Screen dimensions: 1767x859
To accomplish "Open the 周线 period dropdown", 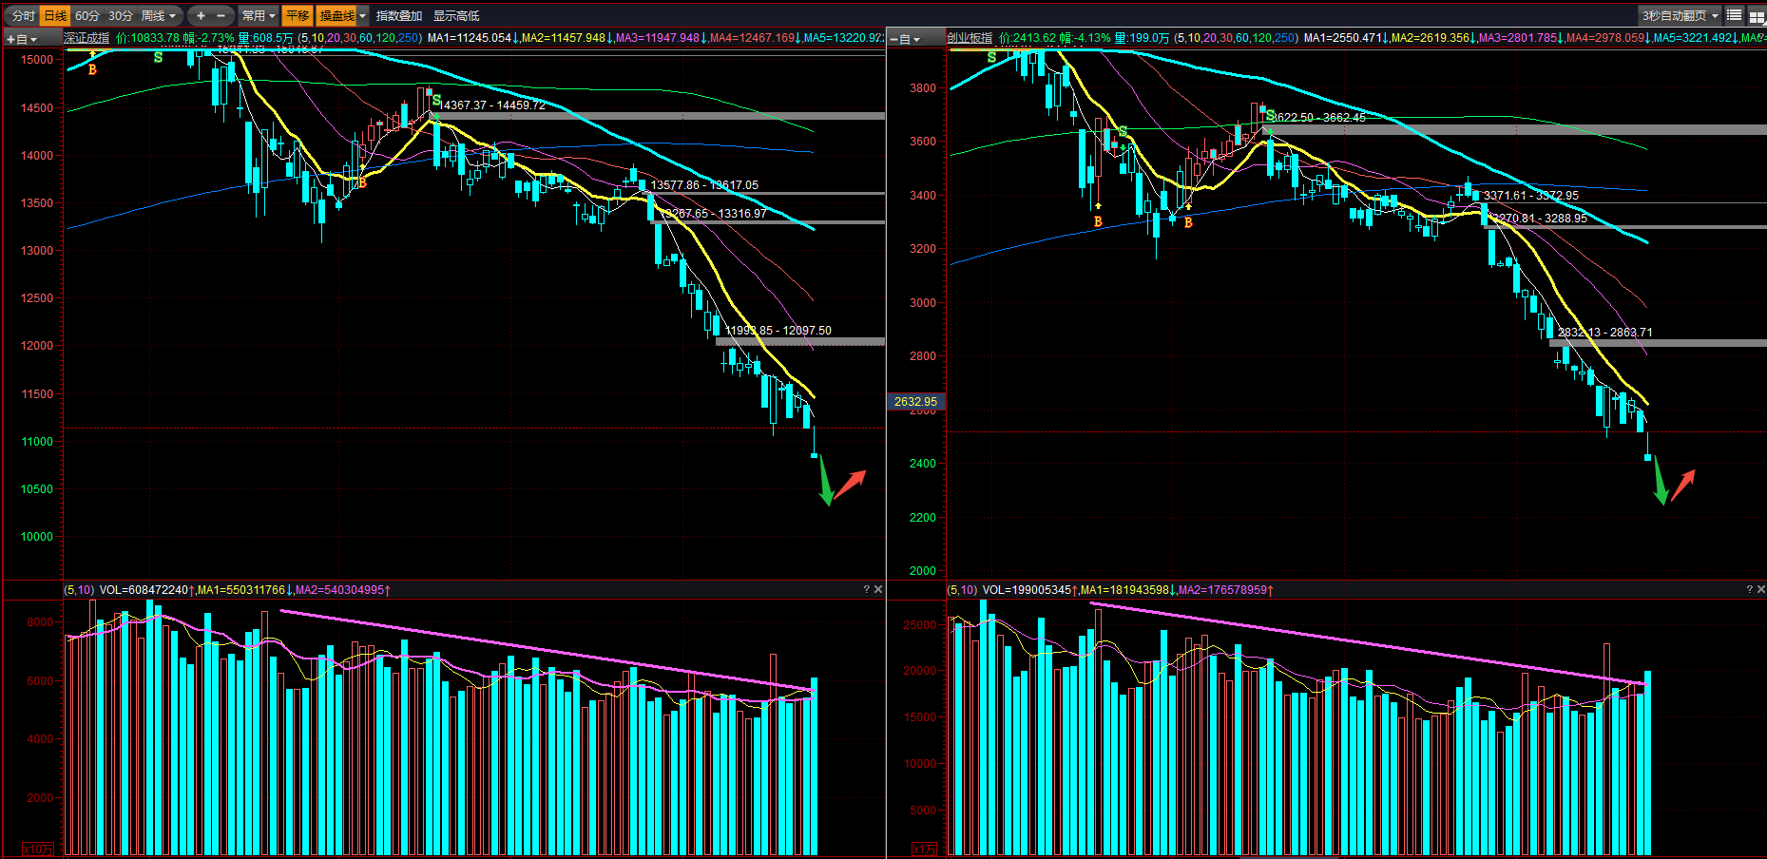I will point(159,15).
